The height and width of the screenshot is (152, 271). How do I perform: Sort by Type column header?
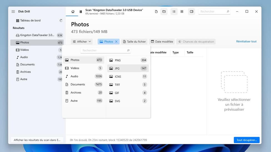[x=175, y=52]
